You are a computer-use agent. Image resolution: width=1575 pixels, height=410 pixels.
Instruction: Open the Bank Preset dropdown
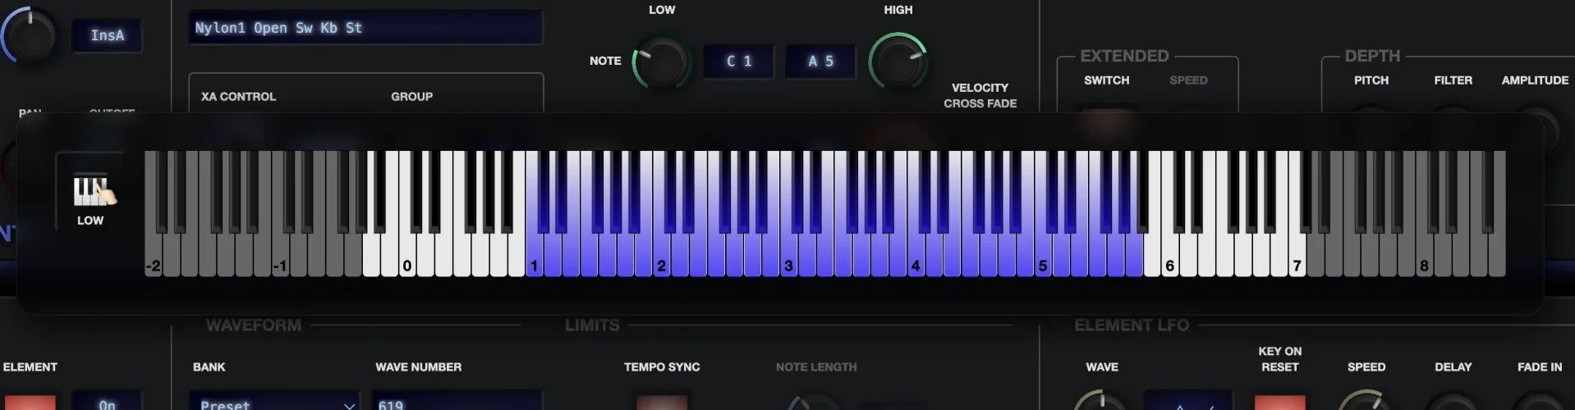(x=276, y=403)
